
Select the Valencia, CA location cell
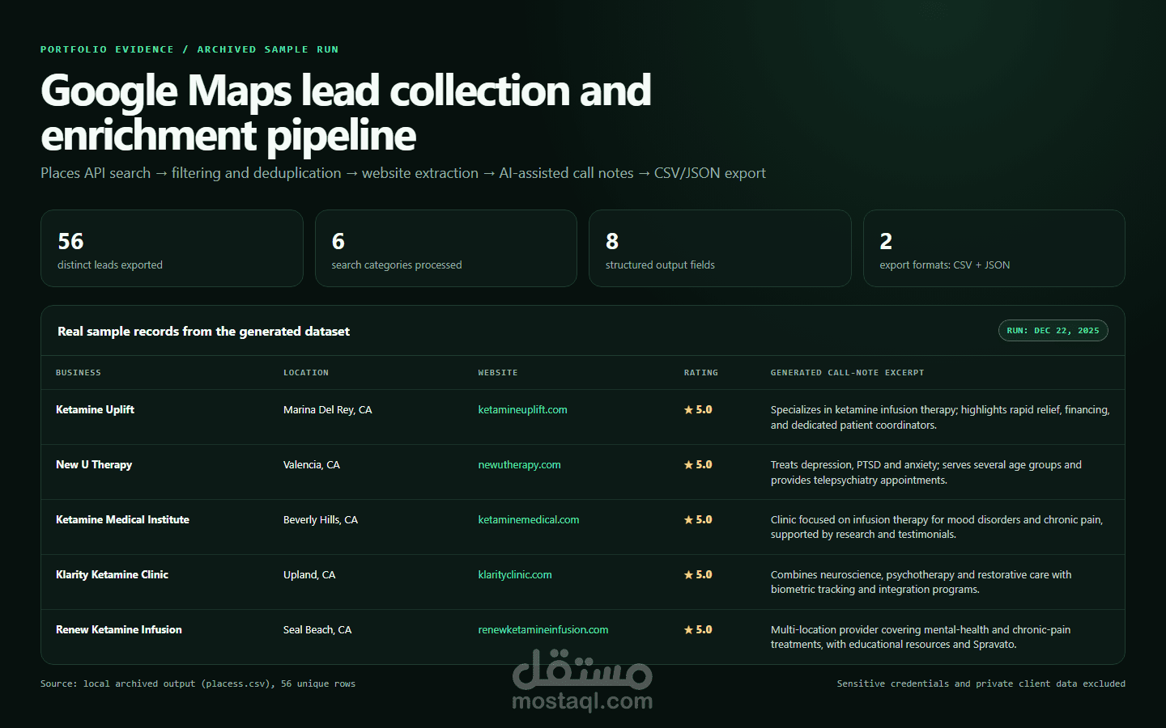point(312,465)
